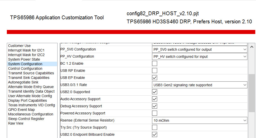Open the PP_5V0 Configuration dropdown
Viewport: 256px width, 138px height.
(x=199, y=49)
